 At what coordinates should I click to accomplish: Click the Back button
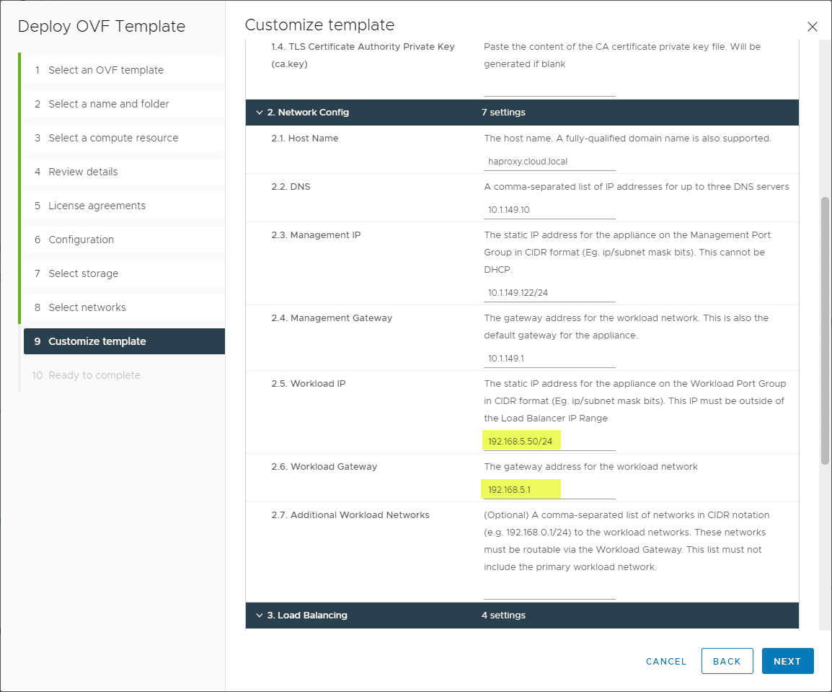point(727,661)
